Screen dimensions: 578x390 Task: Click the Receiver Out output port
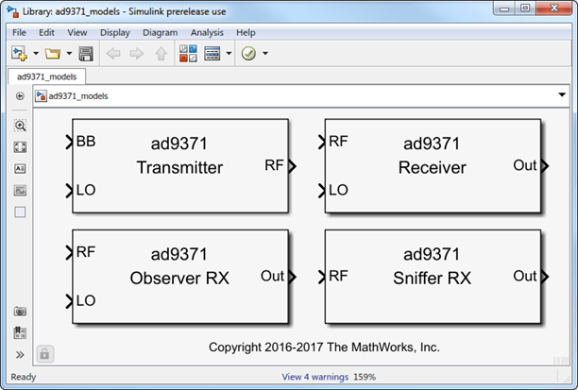(x=545, y=166)
